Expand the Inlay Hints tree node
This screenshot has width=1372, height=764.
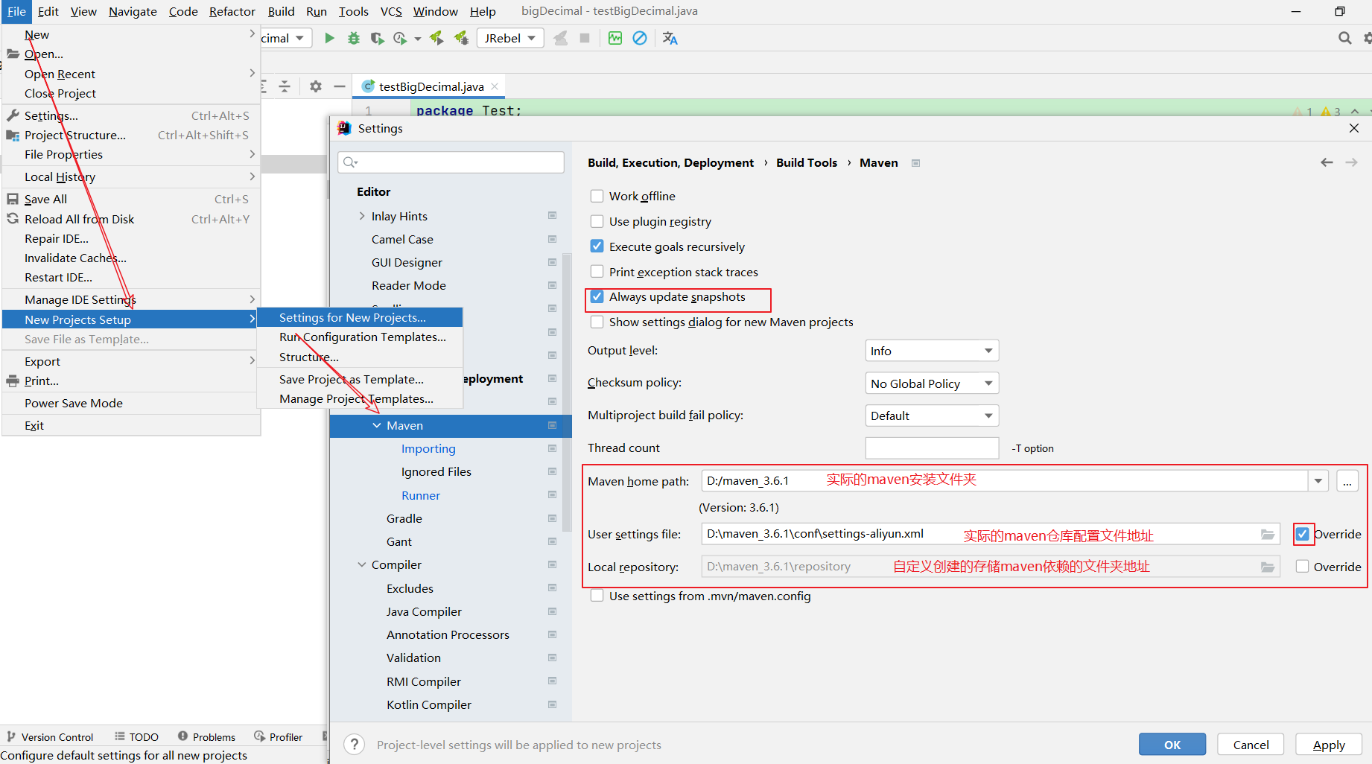pyautogui.click(x=362, y=216)
